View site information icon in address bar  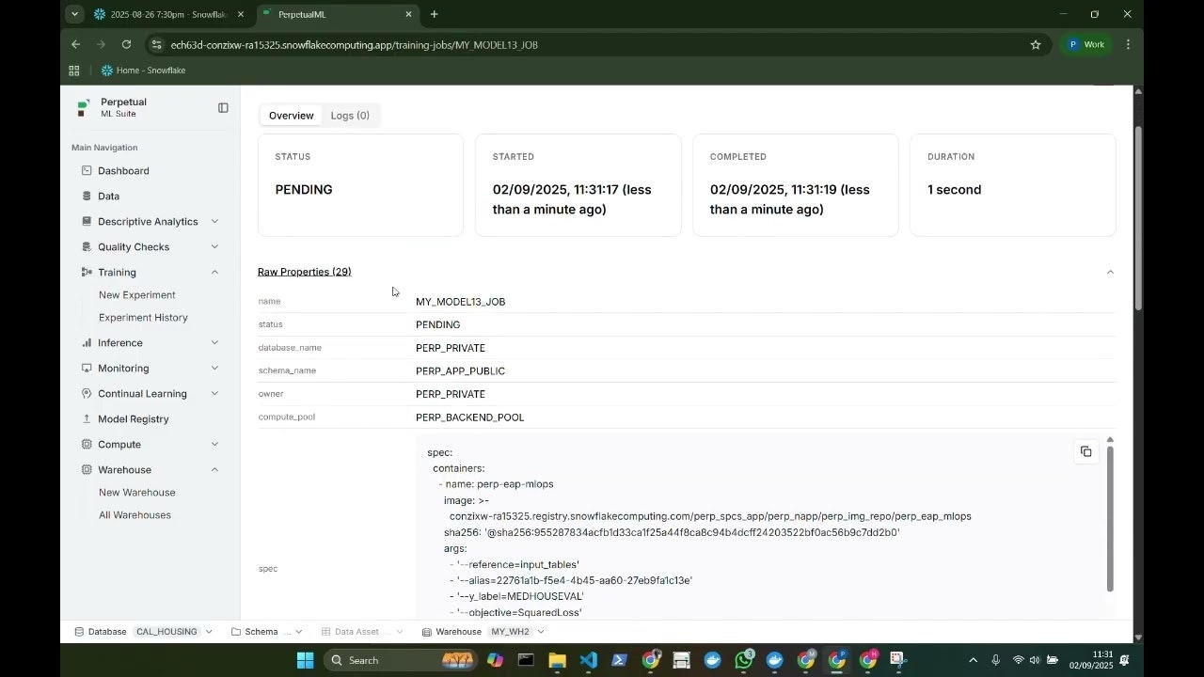[156, 44]
